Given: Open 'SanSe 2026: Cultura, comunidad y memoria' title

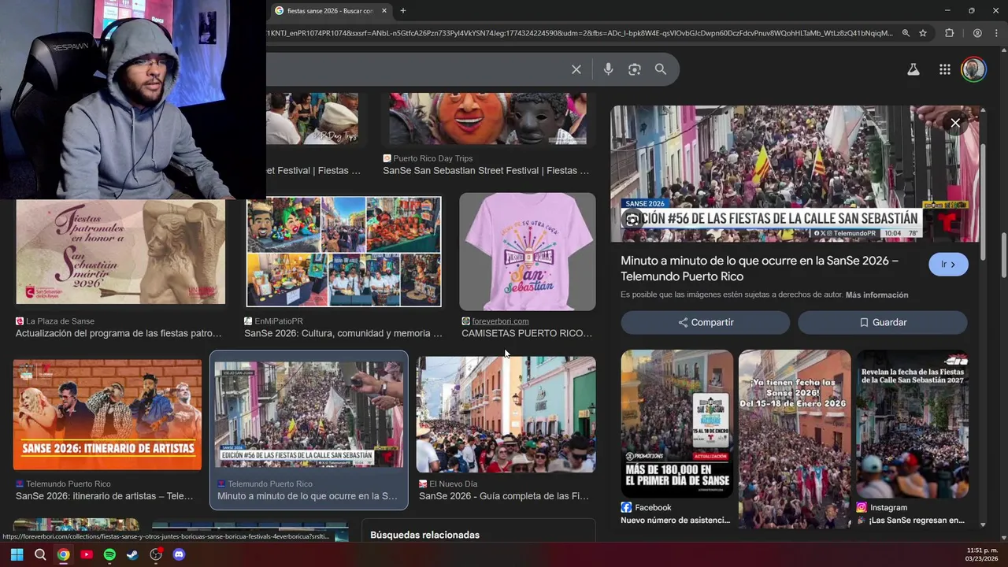Looking at the screenshot, I should click(x=343, y=334).
